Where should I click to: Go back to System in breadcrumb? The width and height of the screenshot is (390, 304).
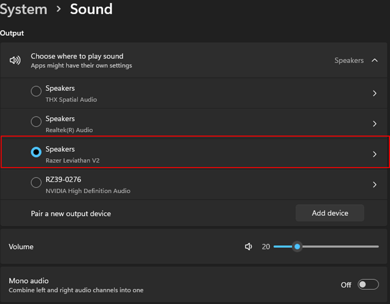click(x=23, y=9)
